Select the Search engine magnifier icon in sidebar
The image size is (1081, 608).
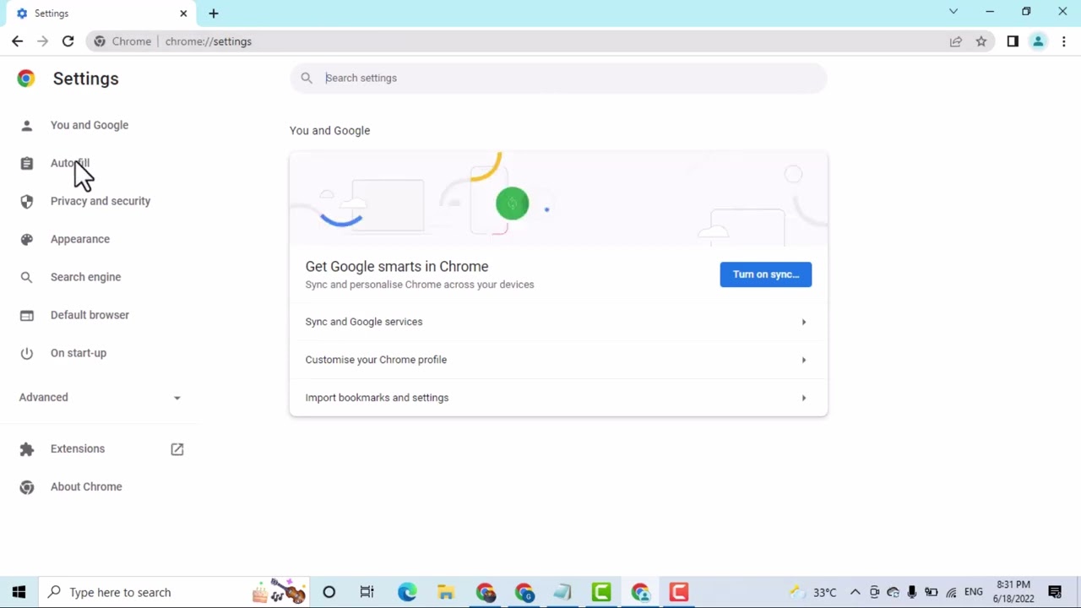point(26,277)
